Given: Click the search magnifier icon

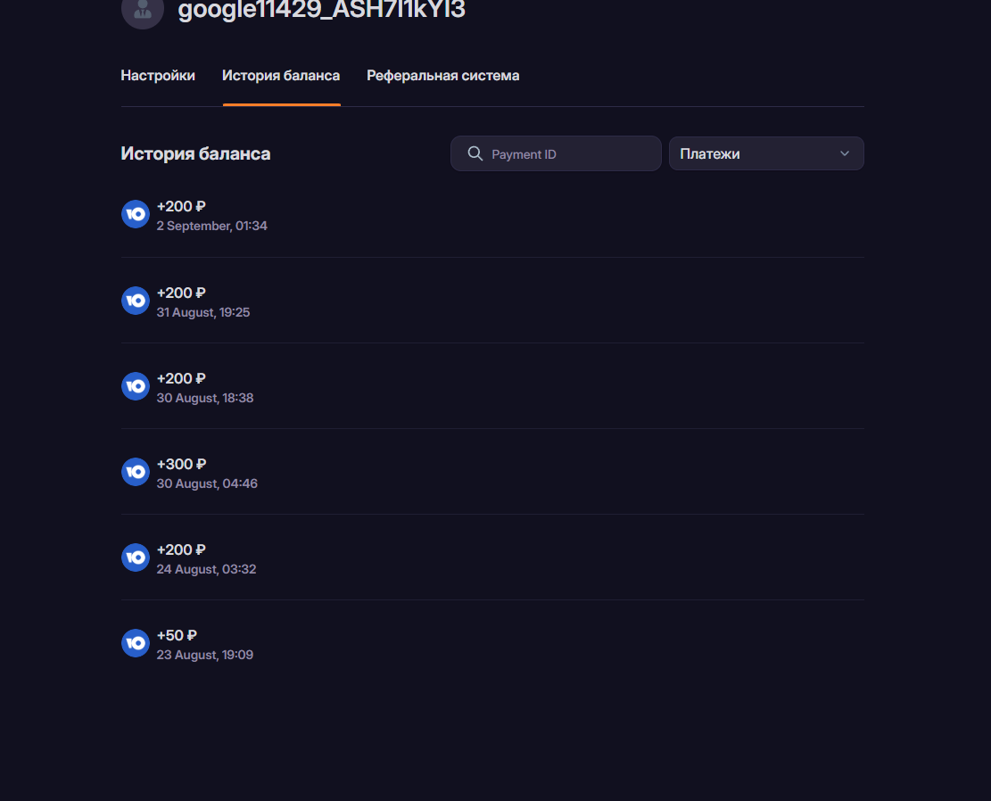Looking at the screenshot, I should point(475,153).
